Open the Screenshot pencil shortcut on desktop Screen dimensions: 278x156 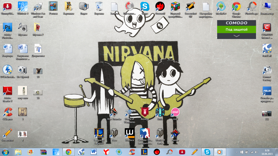click(8, 135)
